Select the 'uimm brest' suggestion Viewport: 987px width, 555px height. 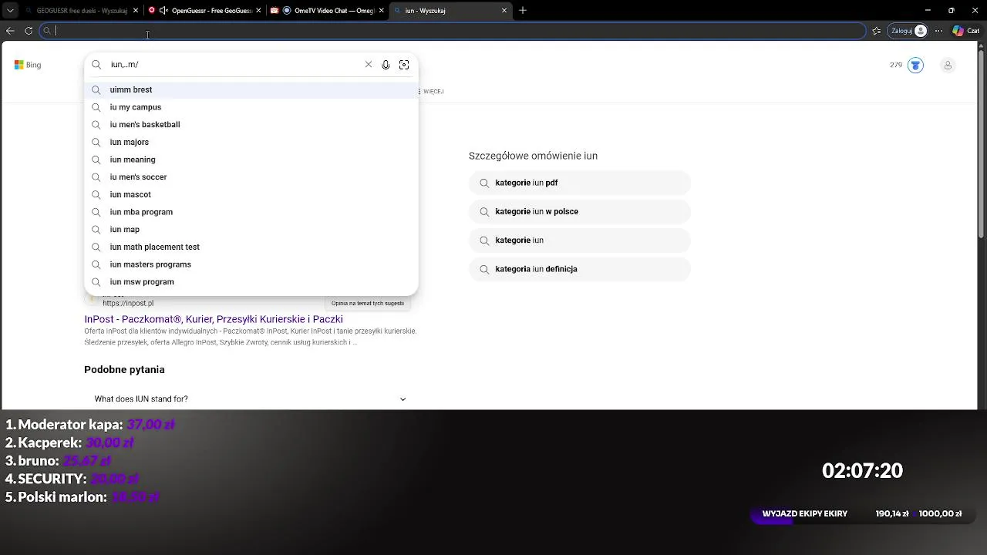coord(251,89)
